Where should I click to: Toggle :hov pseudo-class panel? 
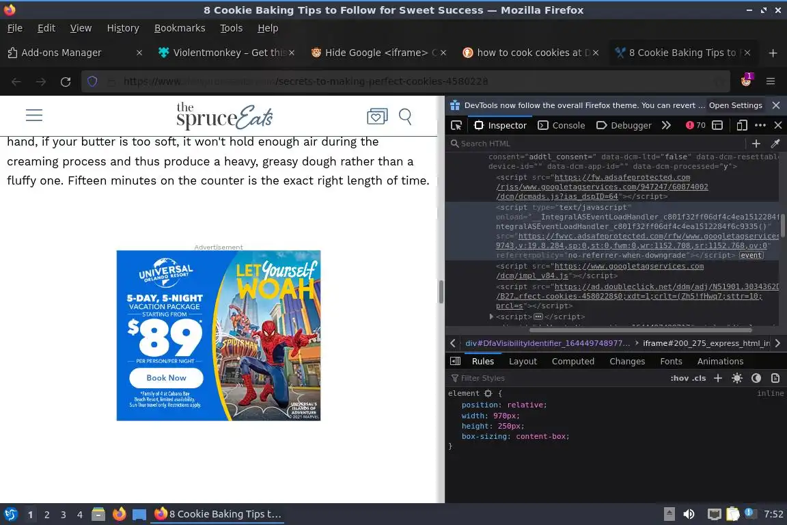click(680, 378)
